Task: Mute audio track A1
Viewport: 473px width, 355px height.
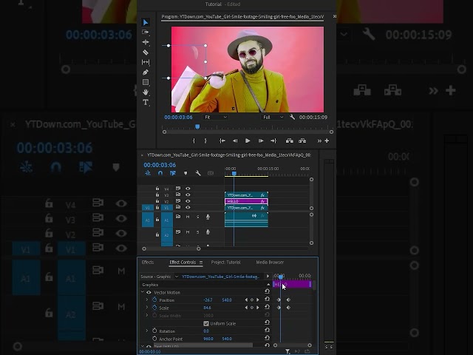Action: pos(188,217)
